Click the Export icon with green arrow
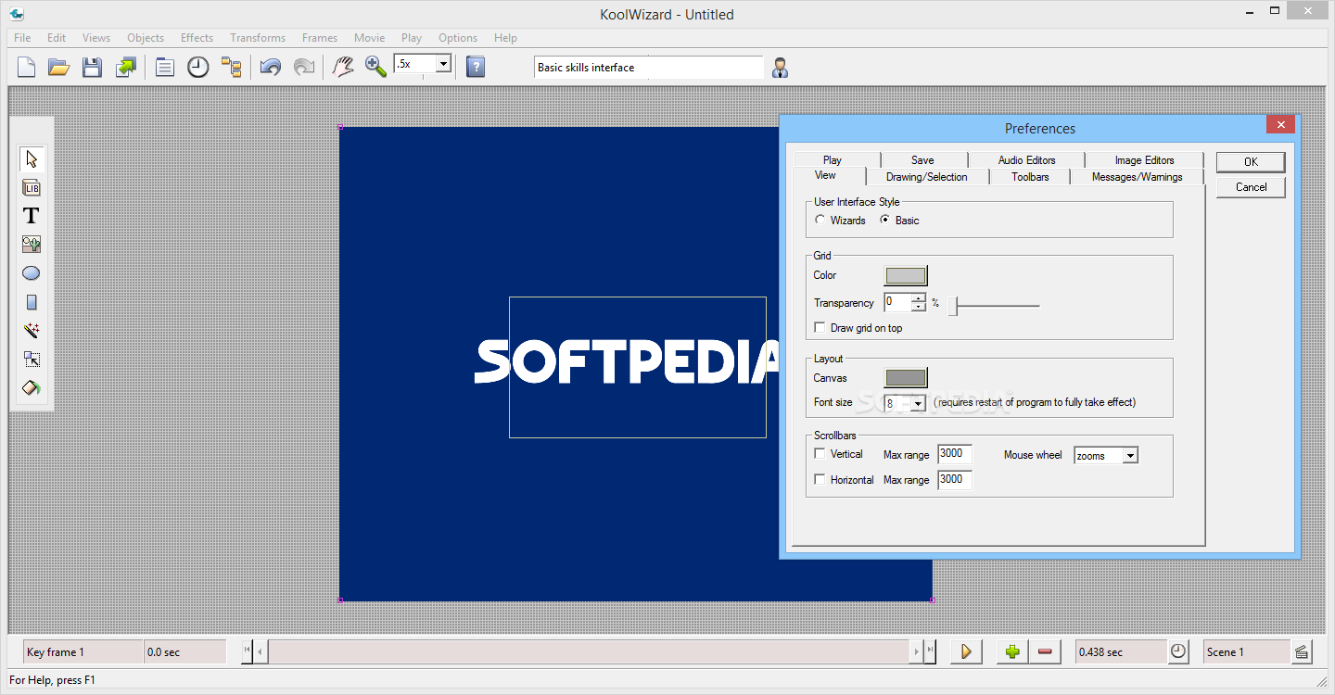Image resolution: width=1335 pixels, height=695 pixels. coord(125,67)
